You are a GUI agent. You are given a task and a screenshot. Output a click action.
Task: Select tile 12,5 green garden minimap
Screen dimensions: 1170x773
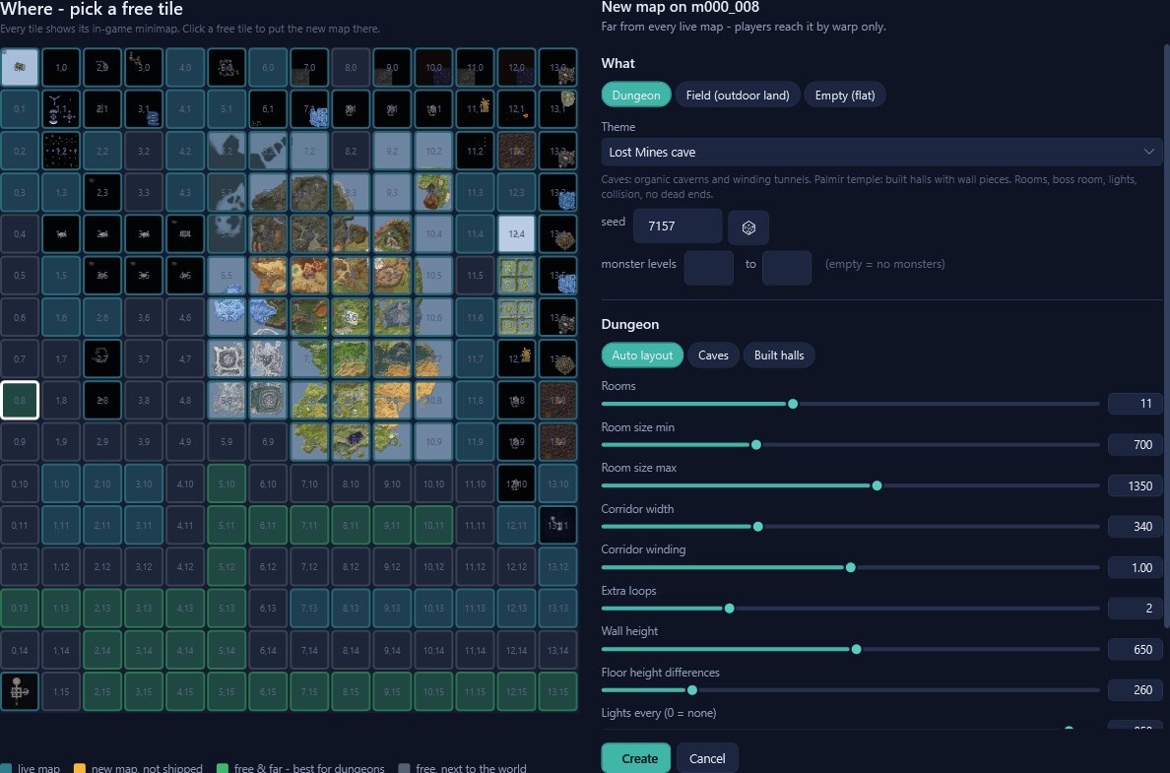coord(516,276)
